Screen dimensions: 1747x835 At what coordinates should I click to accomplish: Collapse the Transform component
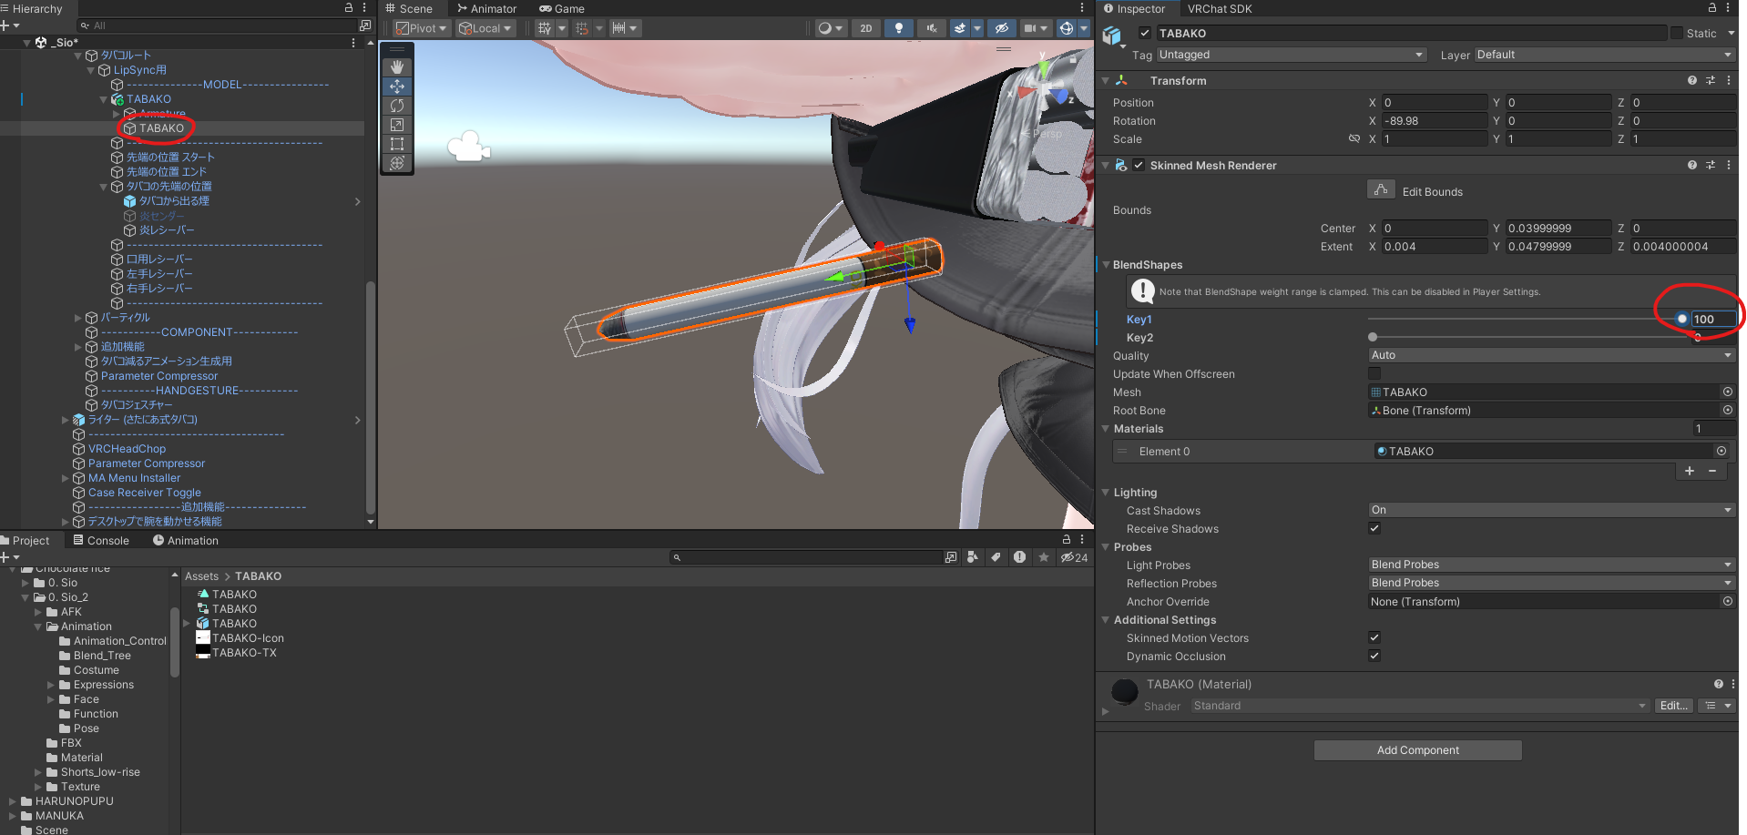click(1106, 81)
